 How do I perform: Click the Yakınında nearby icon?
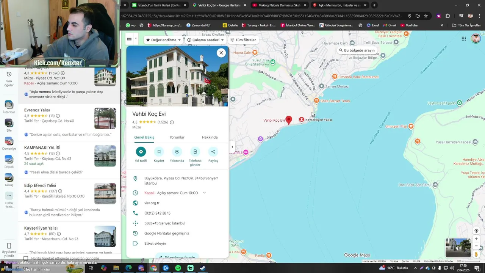(177, 152)
